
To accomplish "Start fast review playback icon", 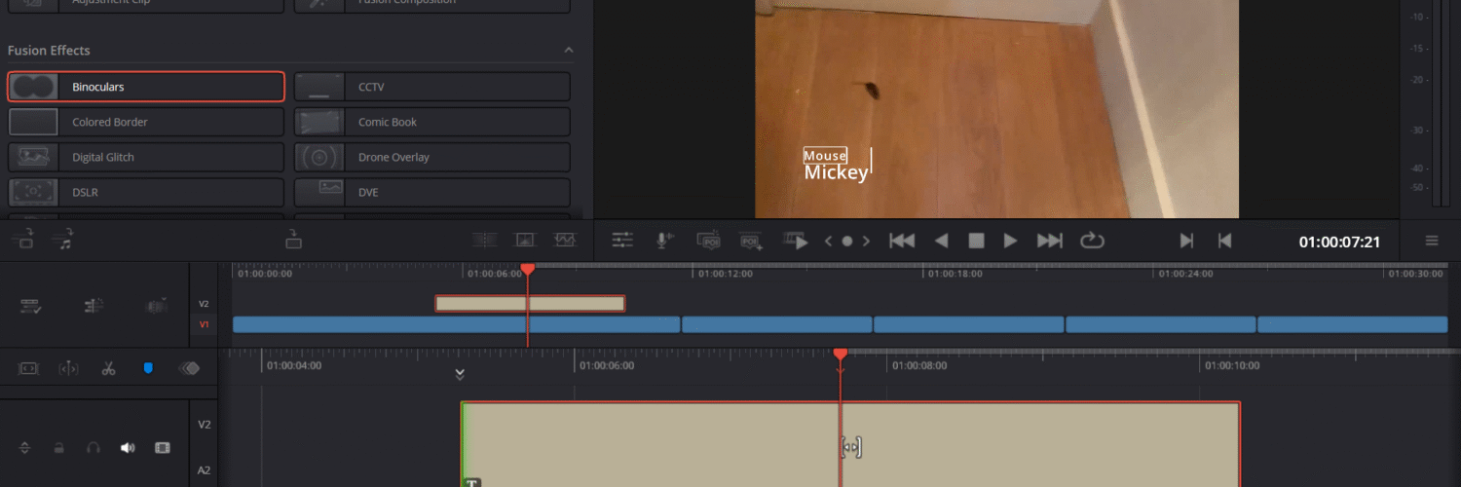I will pyautogui.click(x=797, y=241).
